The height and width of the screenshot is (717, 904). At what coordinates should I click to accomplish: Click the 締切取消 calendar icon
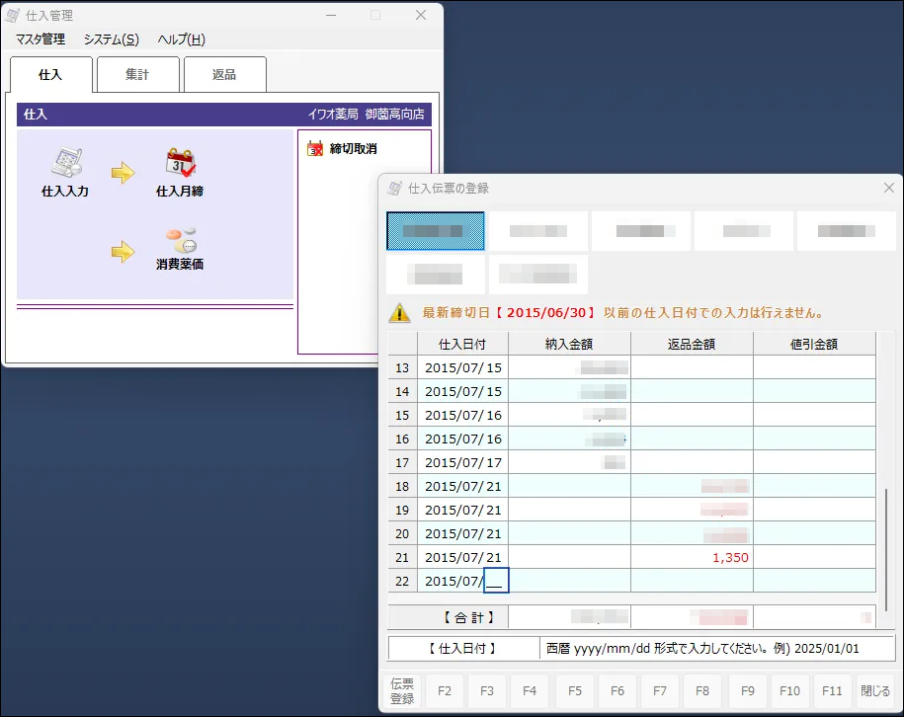point(316,149)
